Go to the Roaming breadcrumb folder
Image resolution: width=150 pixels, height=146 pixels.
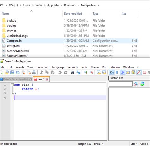click(70, 5)
